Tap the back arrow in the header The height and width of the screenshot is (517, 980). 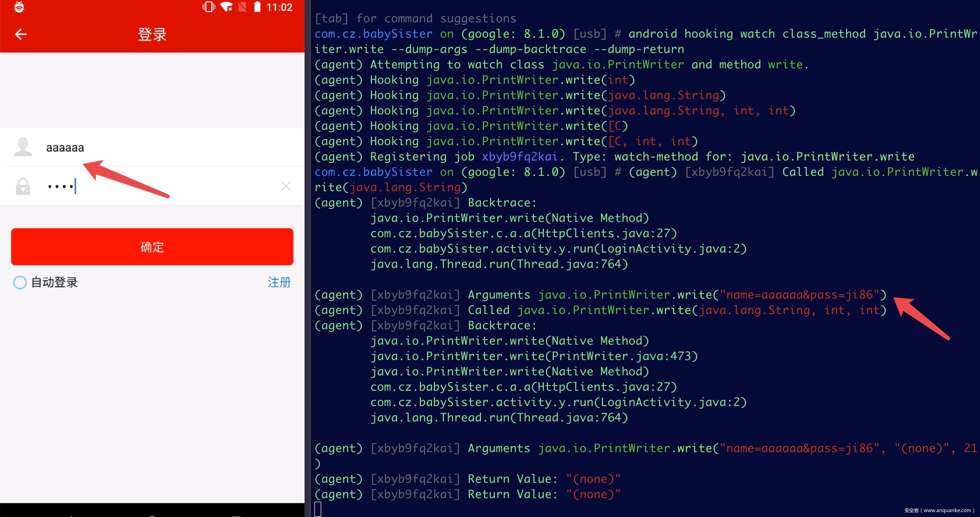pos(21,34)
